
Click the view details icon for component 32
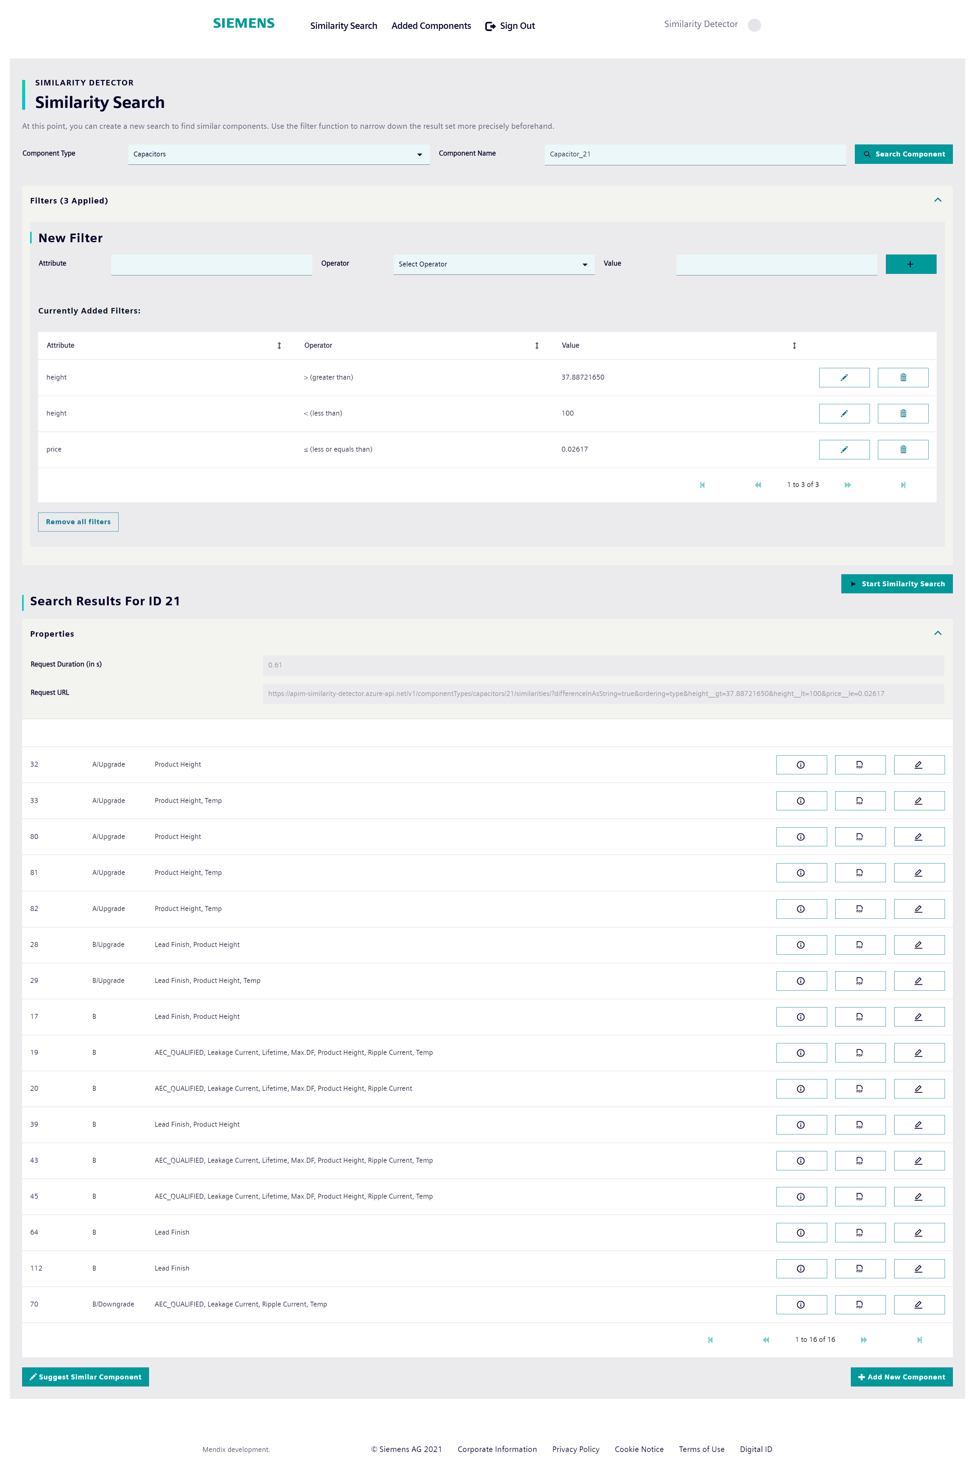pos(801,764)
